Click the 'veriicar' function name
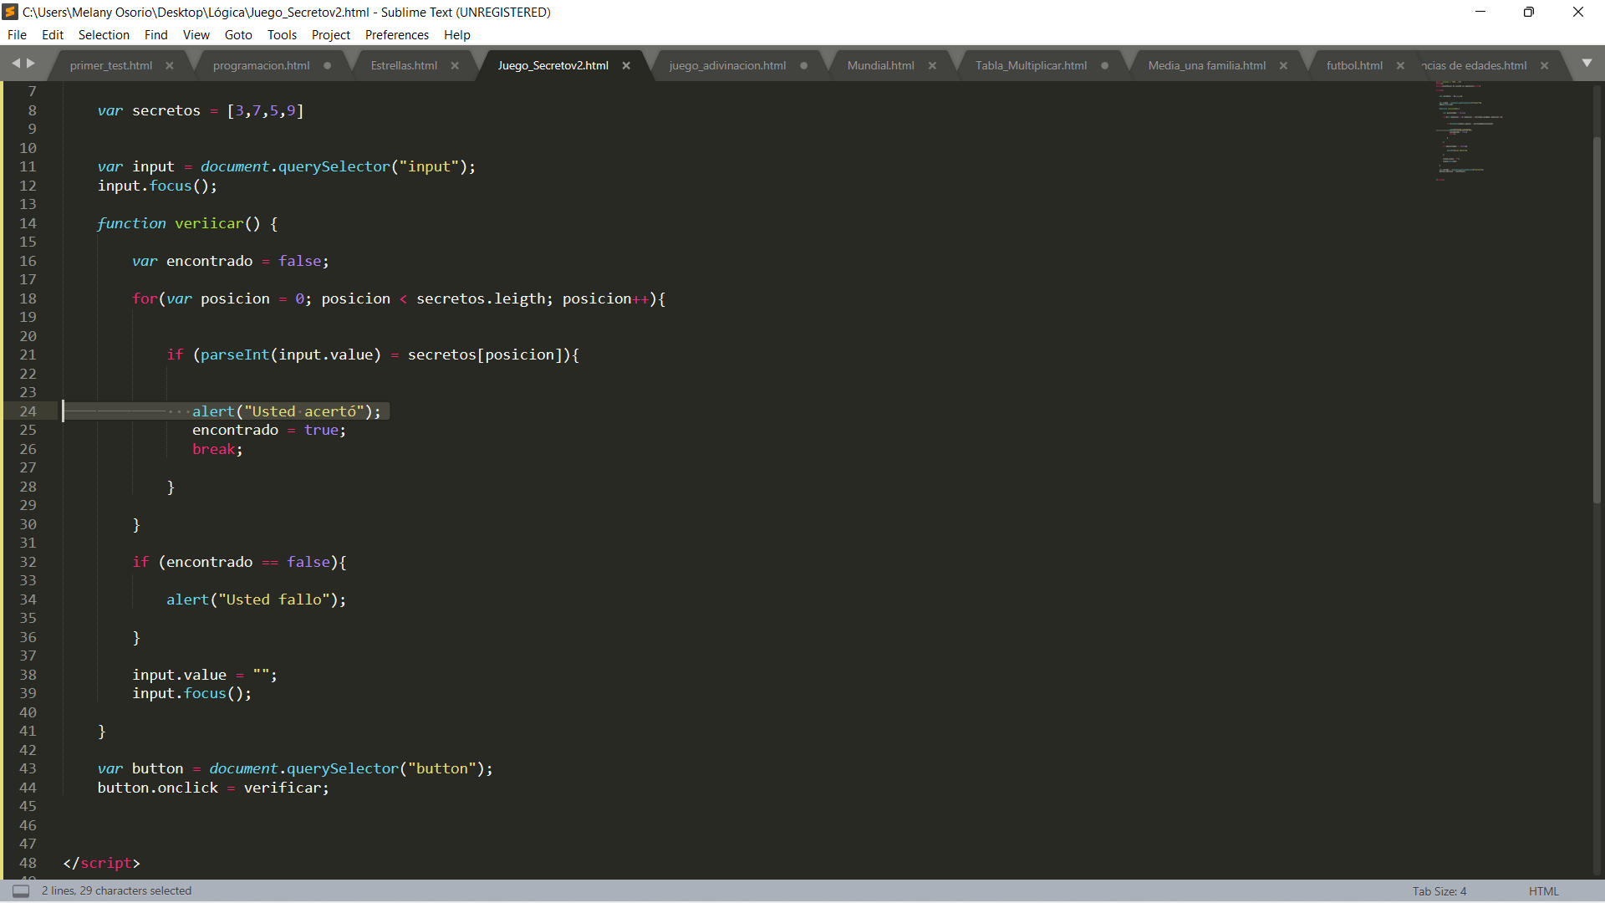Screen dimensions: 1605x903 click(209, 223)
